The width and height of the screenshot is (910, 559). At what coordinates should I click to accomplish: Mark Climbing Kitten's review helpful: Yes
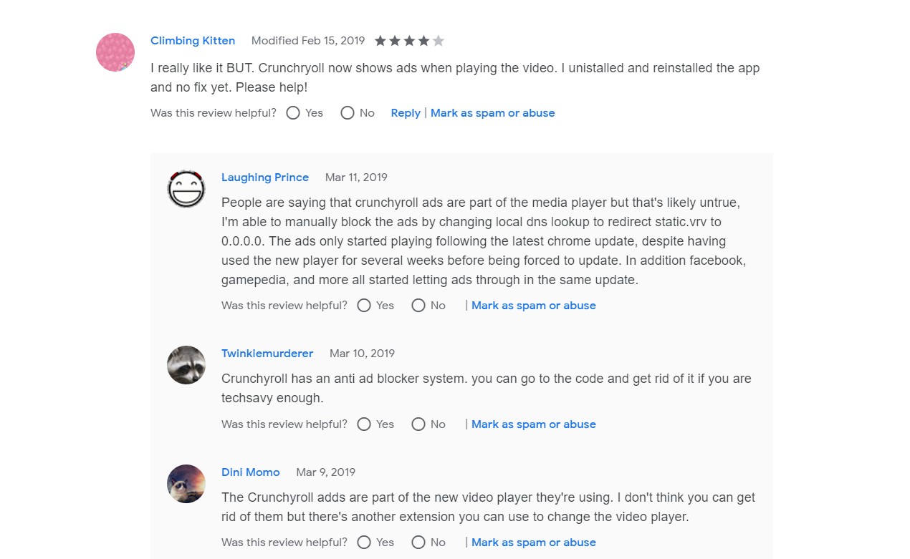point(293,113)
